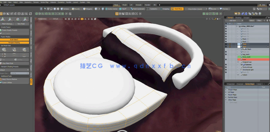Open the Falloff tool
This screenshot has width=270, height=132.
[123, 9]
